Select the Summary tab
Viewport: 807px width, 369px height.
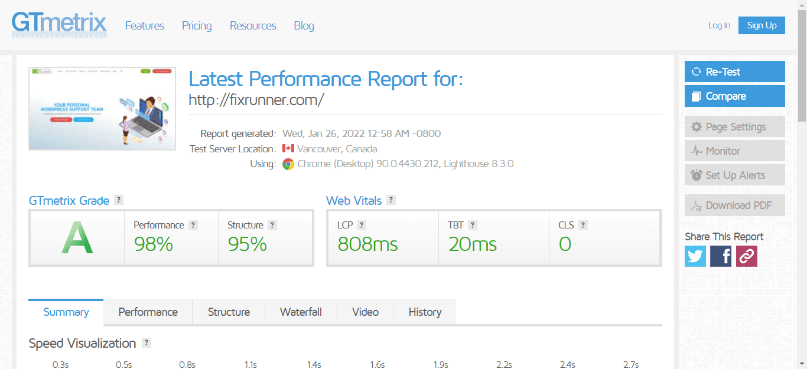click(x=66, y=312)
